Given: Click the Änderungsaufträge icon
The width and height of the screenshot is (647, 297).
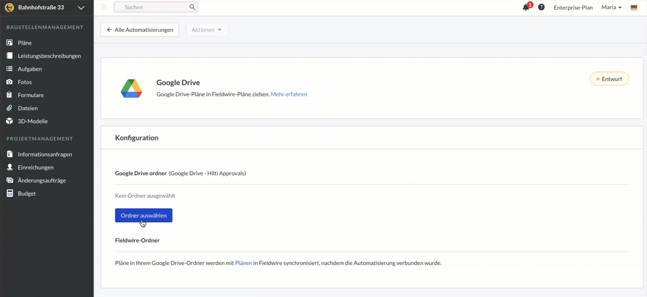Looking at the screenshot, I should coord(10,180).
